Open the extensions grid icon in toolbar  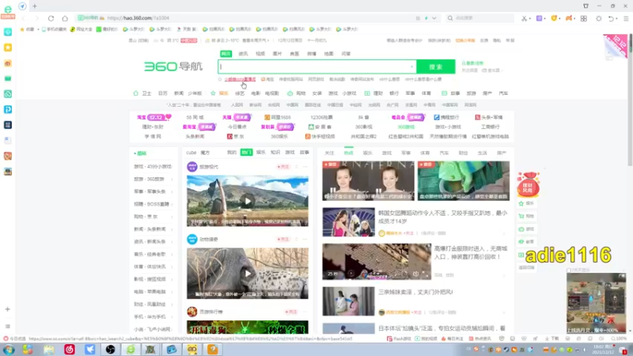click(x=584, y=18)
